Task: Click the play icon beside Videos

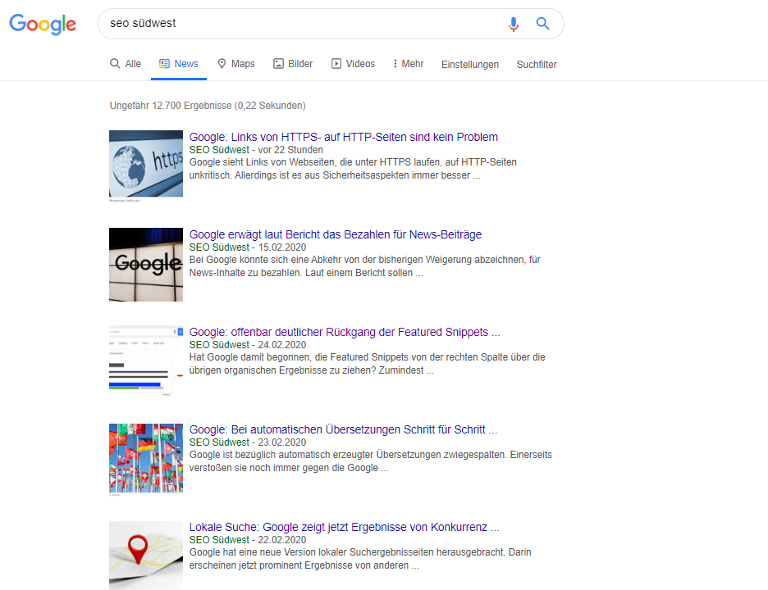Action: [x=337, y=63]
